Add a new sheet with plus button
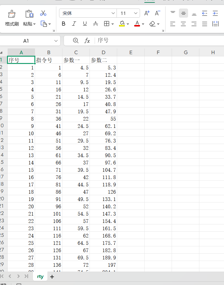The width and height of the screenshot is (224, 285). coord(52,277)
